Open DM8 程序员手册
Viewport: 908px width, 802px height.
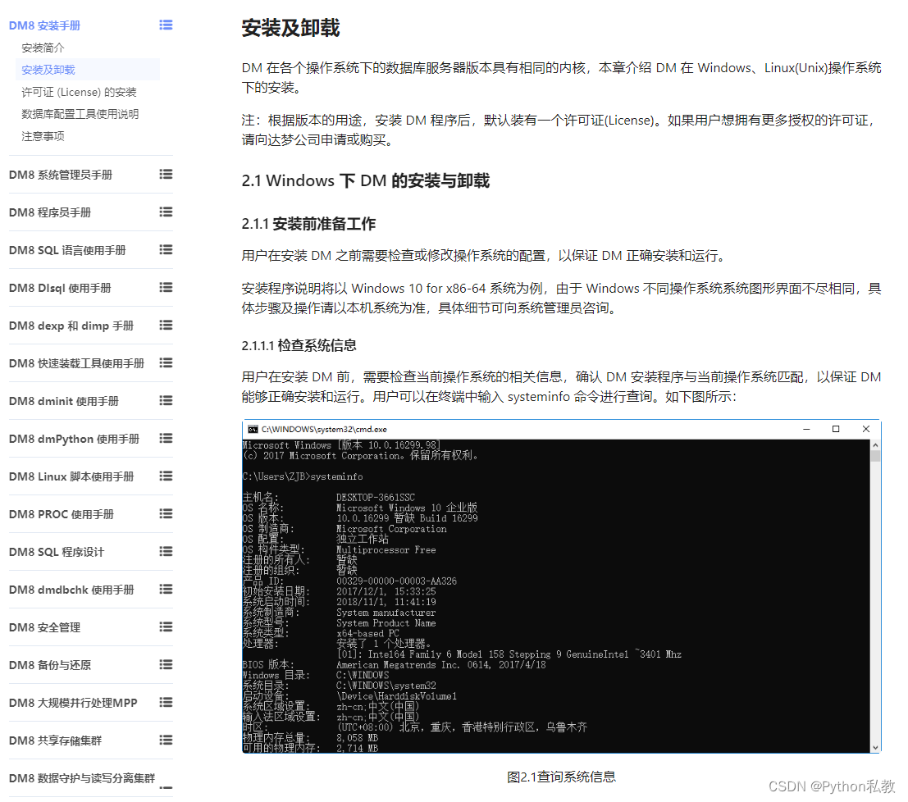pyautogui.click(x=50, y=212)
